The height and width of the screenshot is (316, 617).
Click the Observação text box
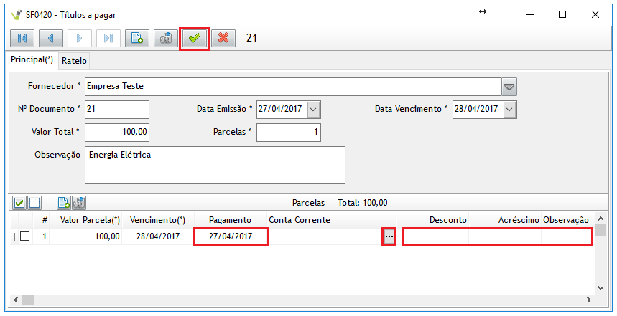(215, 166)
